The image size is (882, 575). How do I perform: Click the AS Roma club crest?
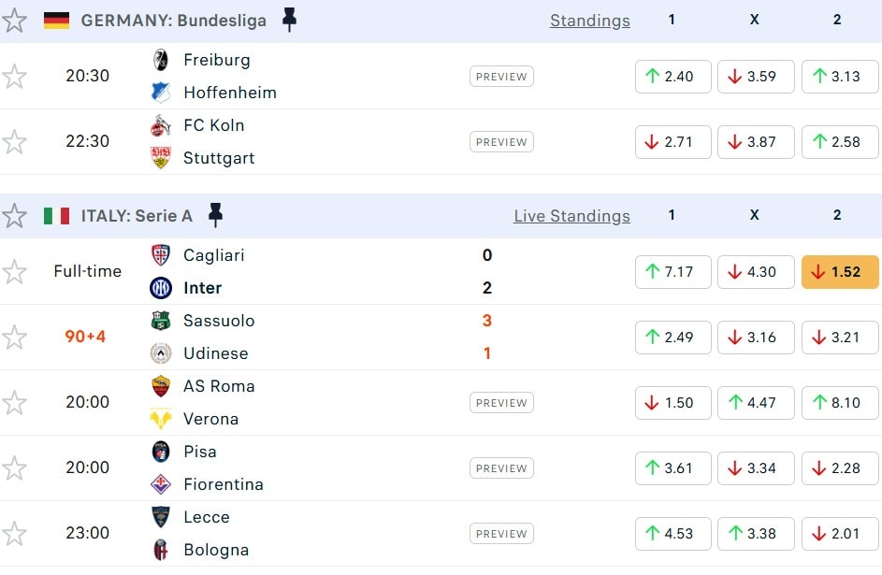[161, 386]
